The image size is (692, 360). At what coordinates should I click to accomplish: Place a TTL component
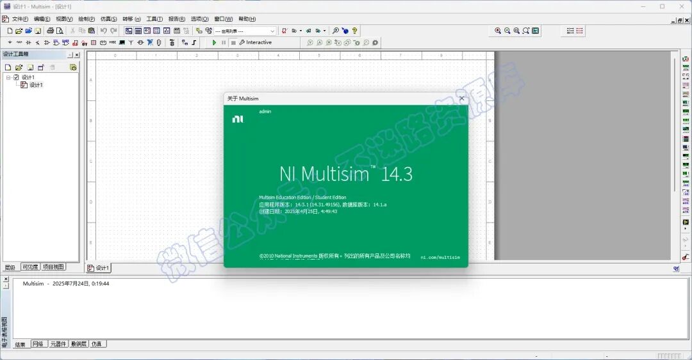pyautogui.click(x=56, y=43)
